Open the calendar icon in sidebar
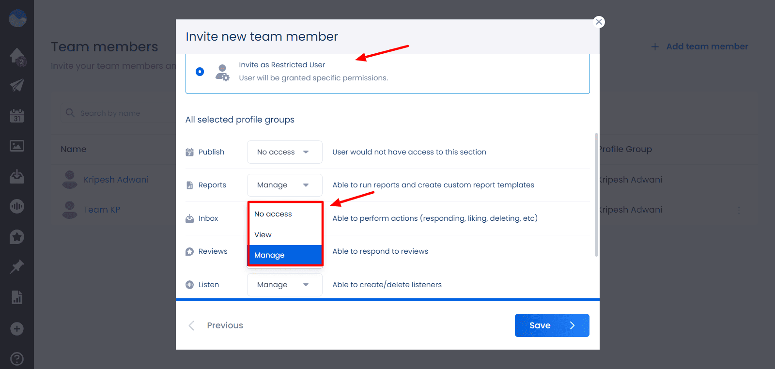 tap(17, 116)
